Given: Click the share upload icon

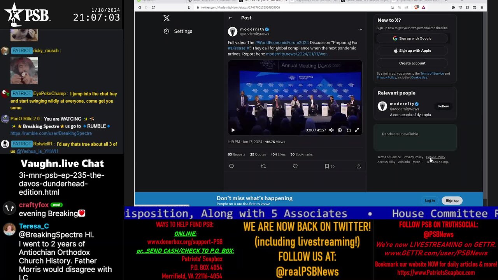Looking at the screenshot, I should (x=359, y=166).
